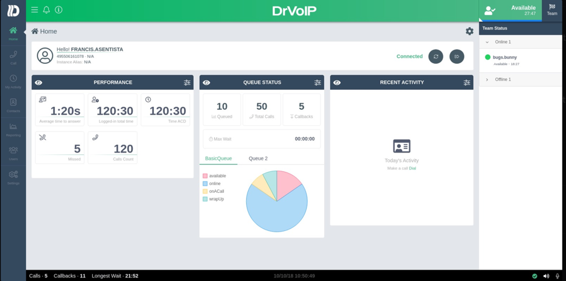Click the Home breadcrumb
This screenshot has width=566, height=281.
44,31
